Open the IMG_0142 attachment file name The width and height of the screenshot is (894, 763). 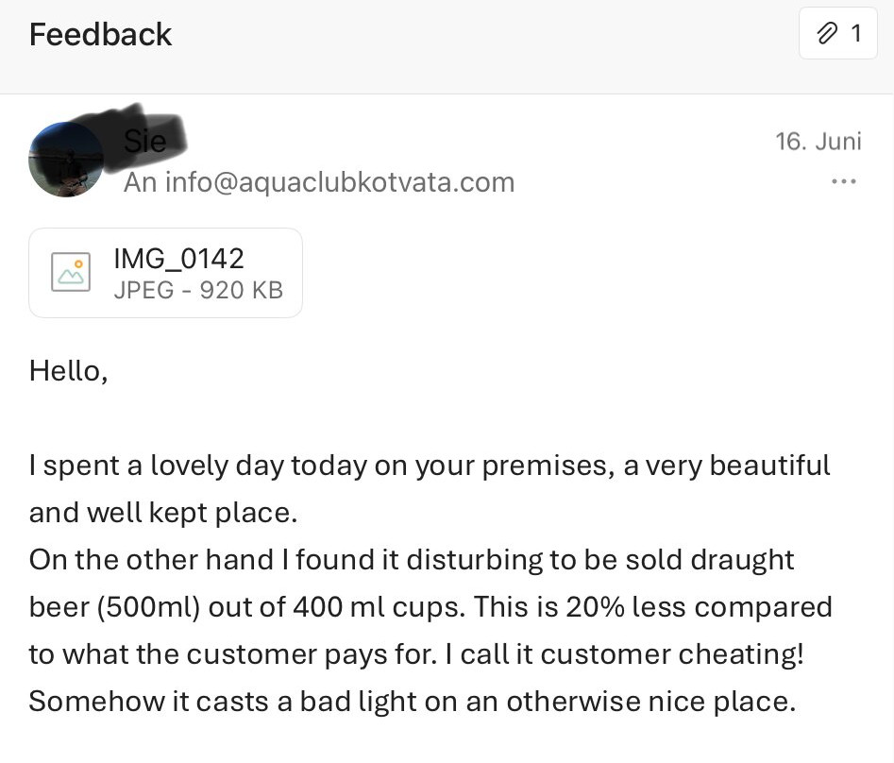point(178,258)
